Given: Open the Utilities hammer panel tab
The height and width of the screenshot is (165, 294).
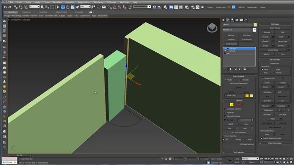Looking at the screenshot, I should tap(246, 20).
